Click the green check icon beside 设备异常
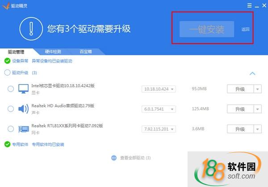The width and height of the screenshot is (268, 187). point(7,61)
